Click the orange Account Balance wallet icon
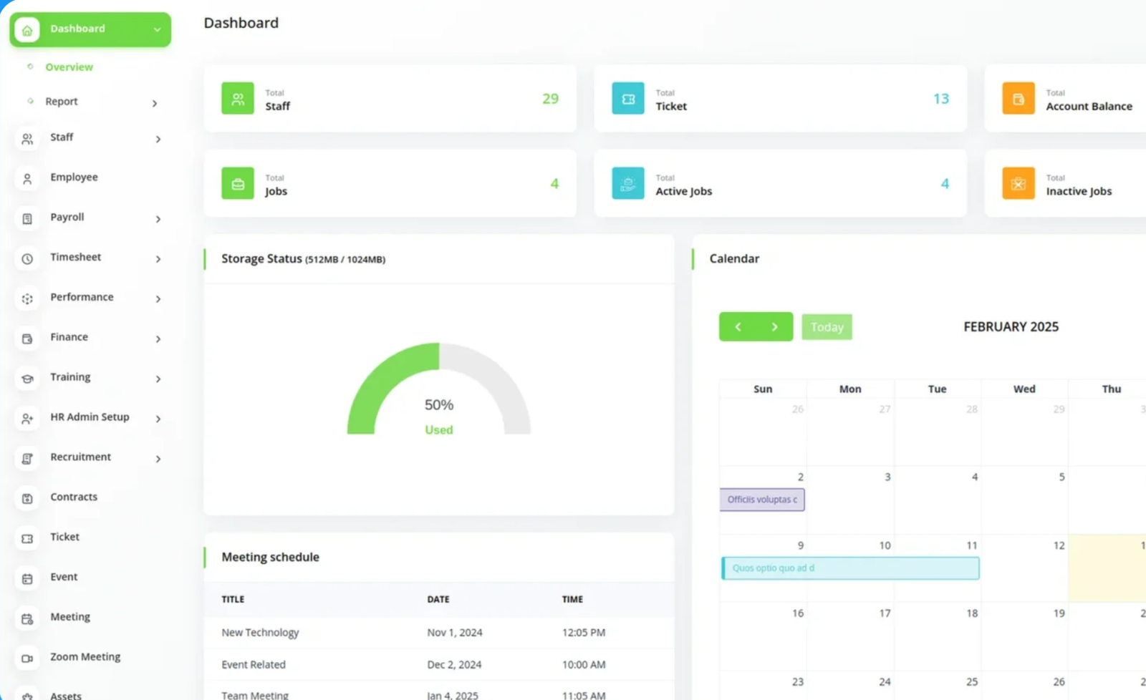 pyautogui.click(x=1018, y=99)
